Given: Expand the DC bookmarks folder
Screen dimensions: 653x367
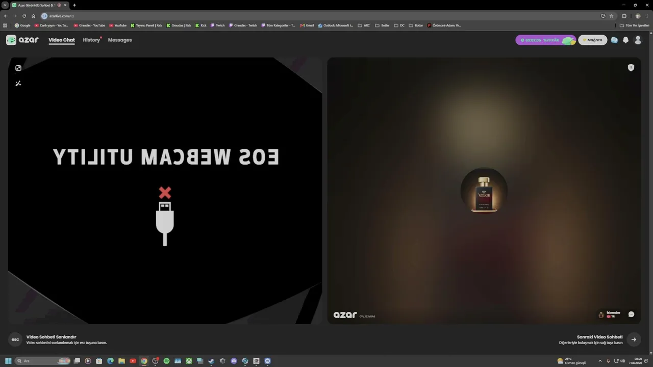Looking at the screenshot, I should [399, 25].
